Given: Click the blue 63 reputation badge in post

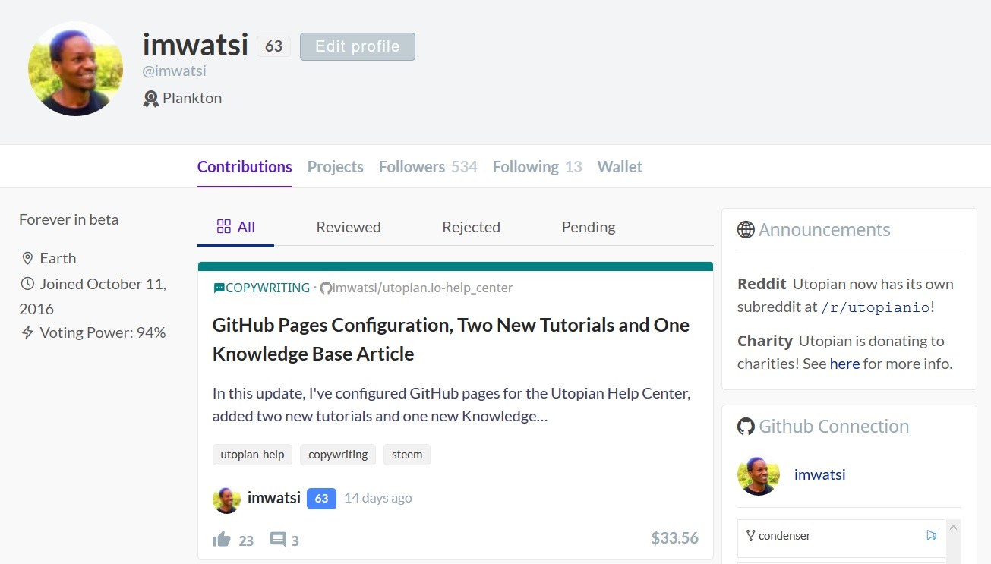Looking at the screenshot, I should click(321, 499).
